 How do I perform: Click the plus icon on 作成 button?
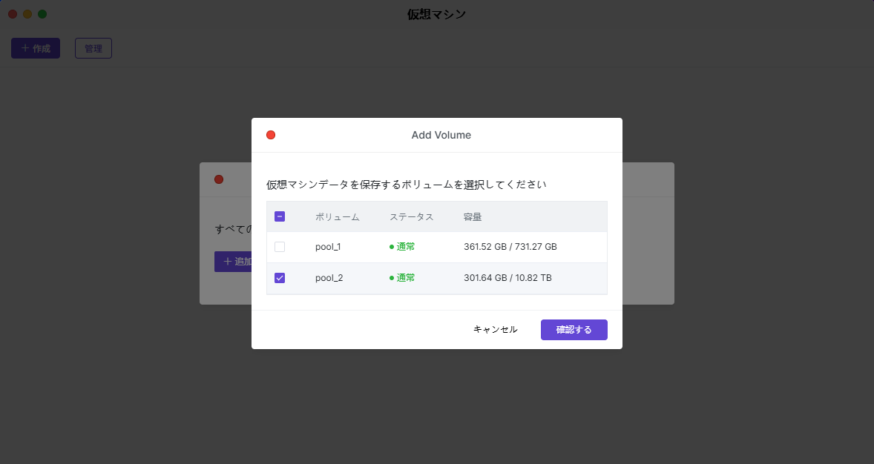(25, 48)
